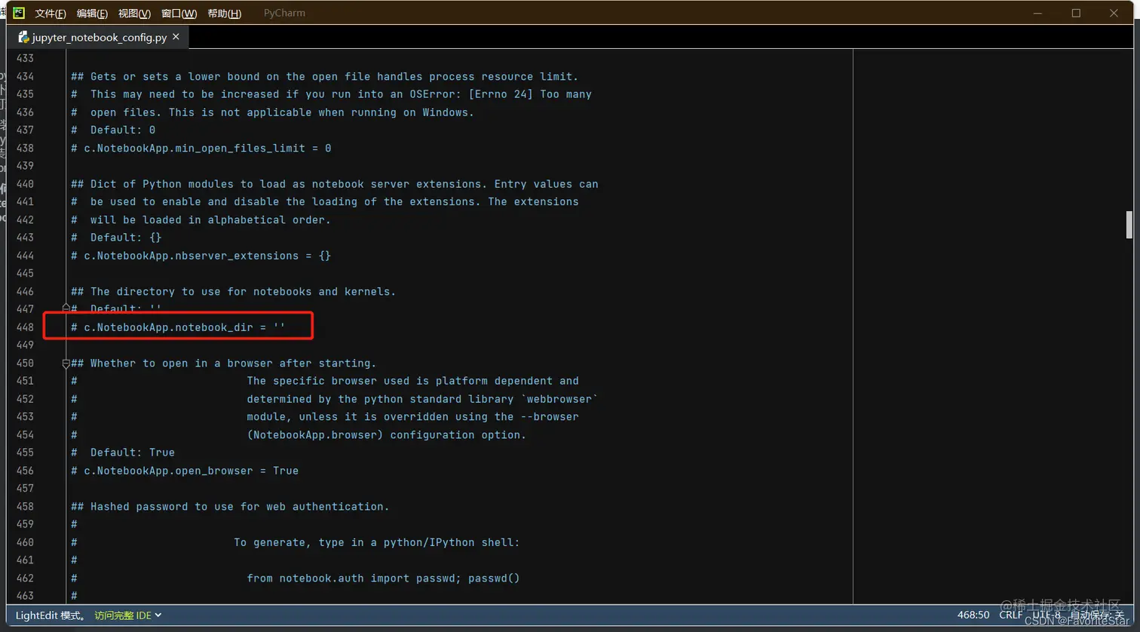The height and width of the screenshot is (632, 1140).
Task: Click line number 434 in gutter
Action: coord(25,76)
